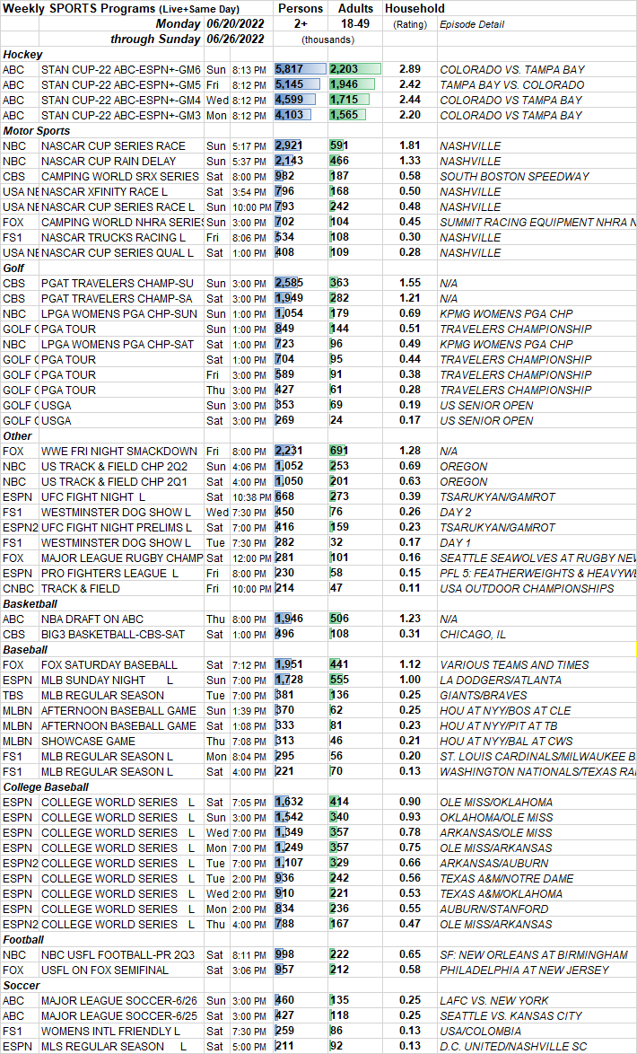
Task: Select the 'Weekly SPORTS Programs' title cell
Action: click(121, 9)
